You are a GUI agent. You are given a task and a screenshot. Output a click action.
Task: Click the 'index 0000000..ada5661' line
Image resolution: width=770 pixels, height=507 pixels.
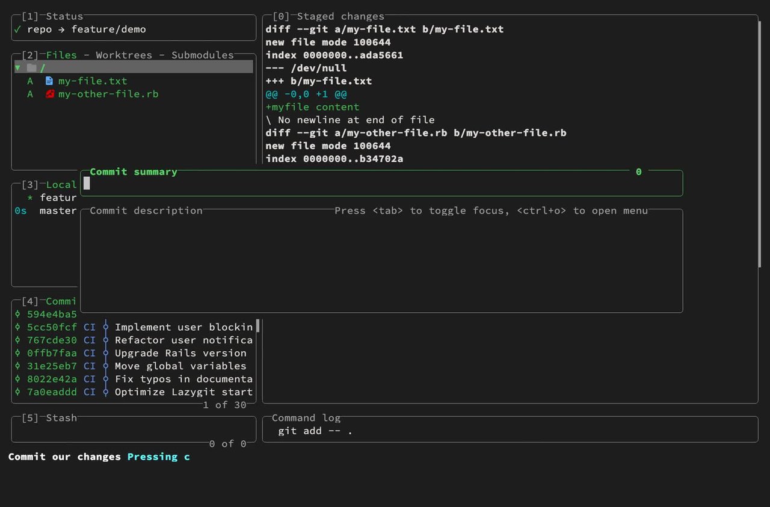point(334,55)
